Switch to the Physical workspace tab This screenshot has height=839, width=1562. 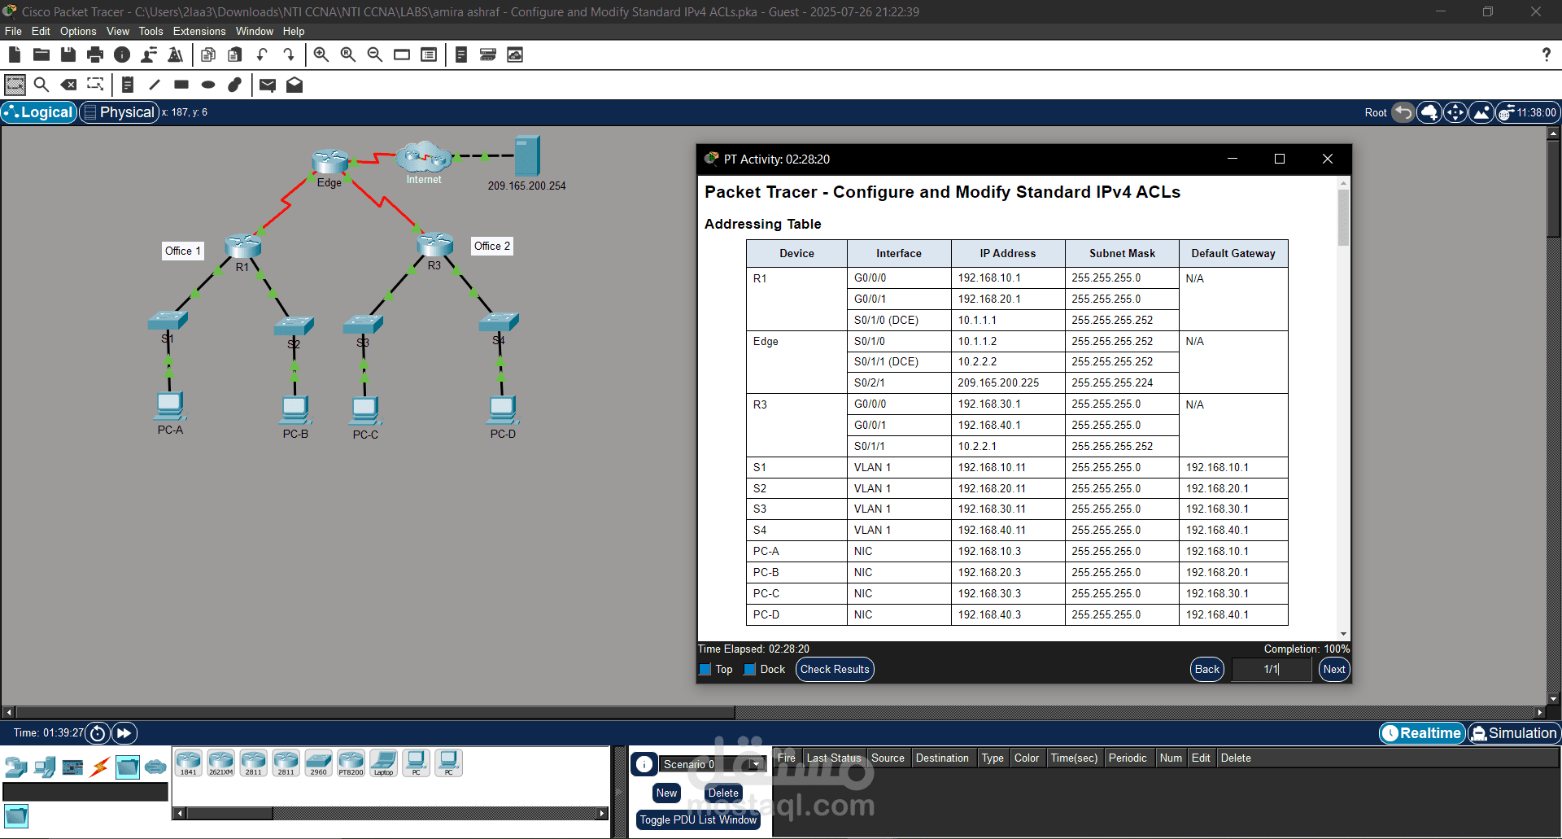click(119, 112)
